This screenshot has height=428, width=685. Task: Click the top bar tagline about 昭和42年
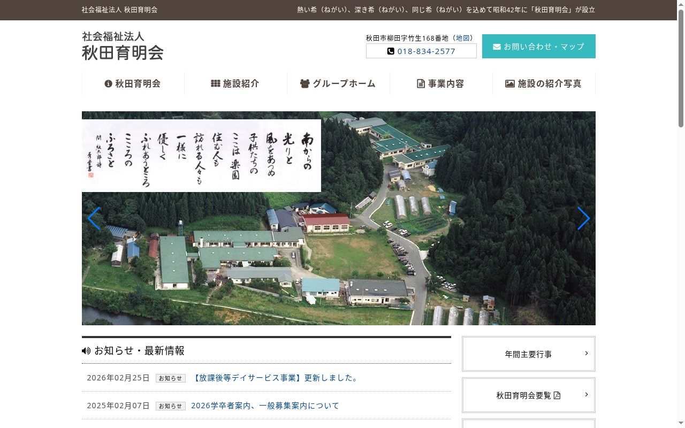click(x=446, y=10)
